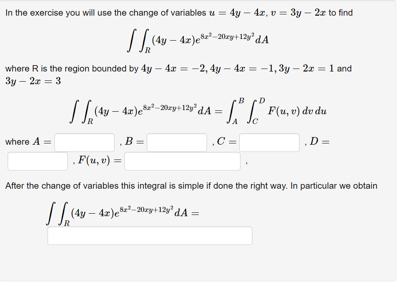Click the input field for B
Image resolution: width=400 pixels, height=286 pixels.
pyautogui.click(x=176, y=143)
